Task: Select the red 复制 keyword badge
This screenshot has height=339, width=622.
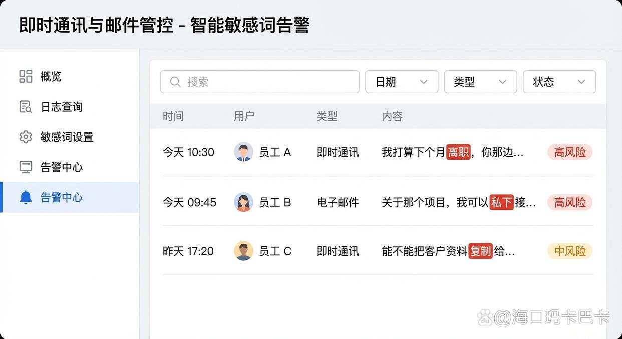Action: 481,251
